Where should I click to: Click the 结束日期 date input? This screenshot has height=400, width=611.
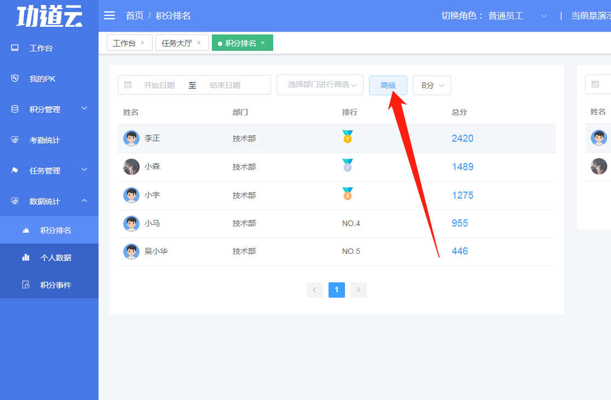225,85
